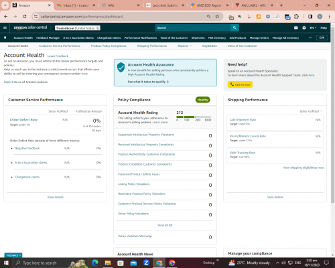
Task: Open Feedback Manager in the favorites bar
Action: [48, 38]
